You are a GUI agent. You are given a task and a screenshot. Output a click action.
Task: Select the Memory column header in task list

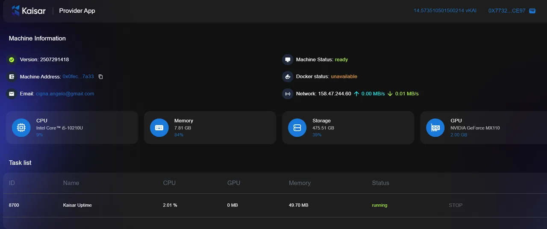[300, 183]
